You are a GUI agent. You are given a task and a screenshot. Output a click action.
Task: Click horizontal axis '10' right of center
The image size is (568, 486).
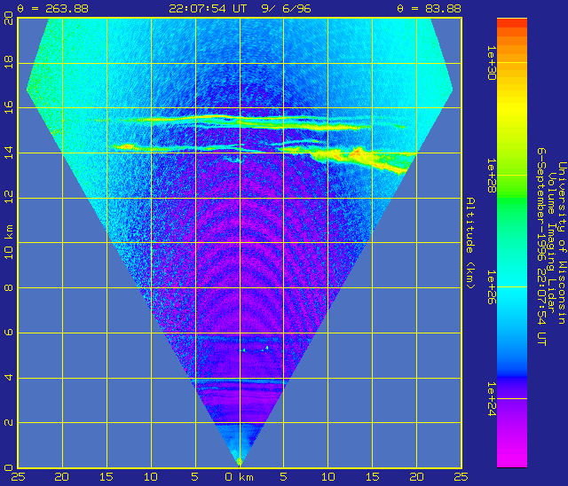[x=328, y=477]
